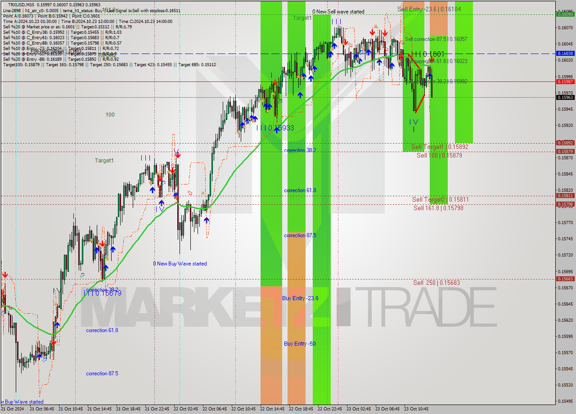Click the '23 Oct 10:45' time label

416,409
